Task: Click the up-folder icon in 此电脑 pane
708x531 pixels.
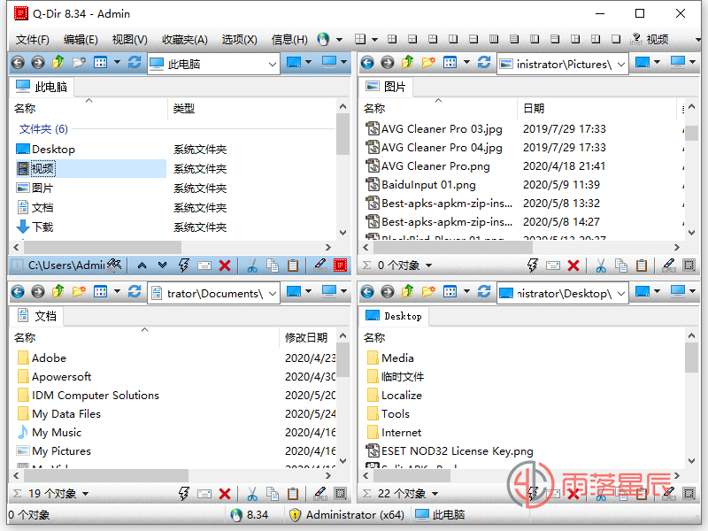Action: 58,62
